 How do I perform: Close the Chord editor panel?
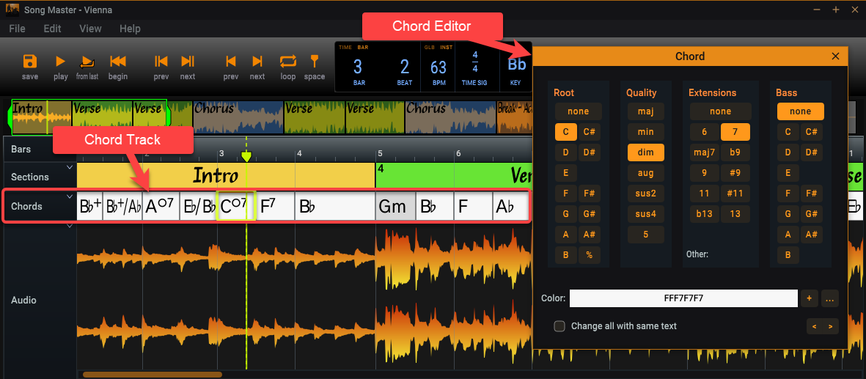point(835,56)
